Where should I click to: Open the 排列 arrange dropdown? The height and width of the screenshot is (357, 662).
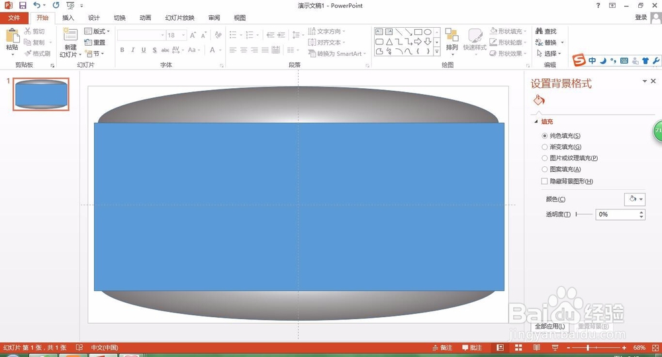pyautogui.click(x=451, y=42)
